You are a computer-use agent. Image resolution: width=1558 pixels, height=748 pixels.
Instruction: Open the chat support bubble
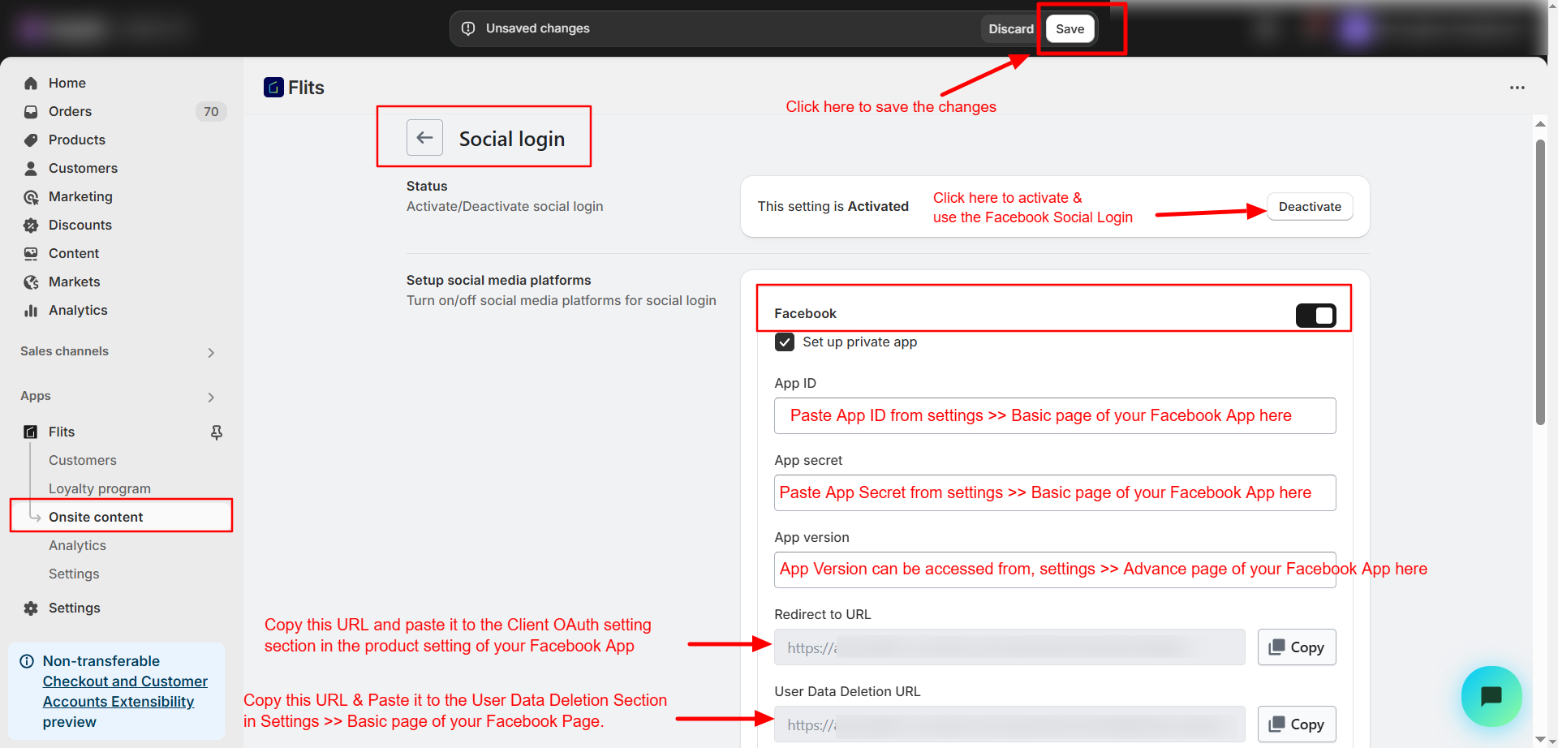[1491, 696]
